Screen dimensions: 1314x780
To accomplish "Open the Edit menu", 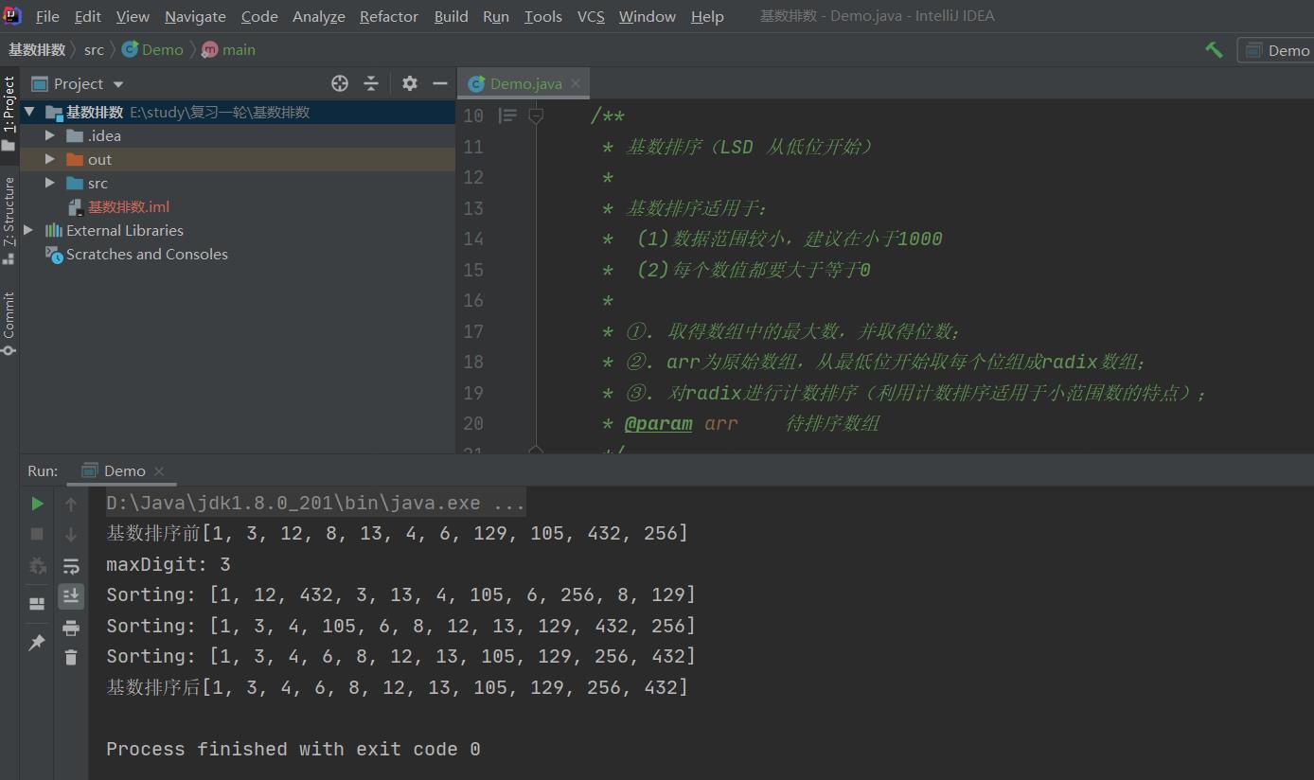I will (x=88, y=16).
